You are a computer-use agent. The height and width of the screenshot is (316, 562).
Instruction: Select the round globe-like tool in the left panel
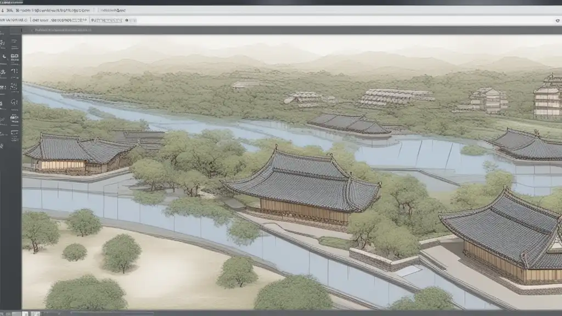(14, 101)
